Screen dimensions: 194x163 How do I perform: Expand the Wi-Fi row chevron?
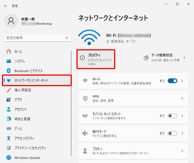pos(182,81)
